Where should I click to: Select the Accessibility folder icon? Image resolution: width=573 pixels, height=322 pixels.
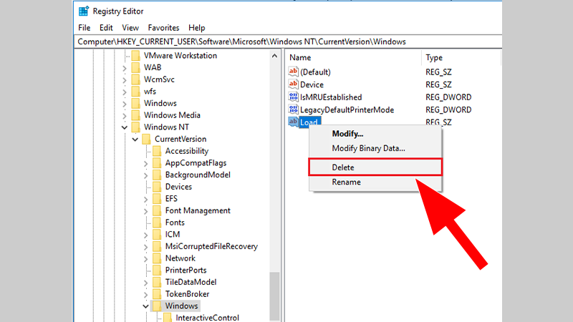[x=157, y=151]
